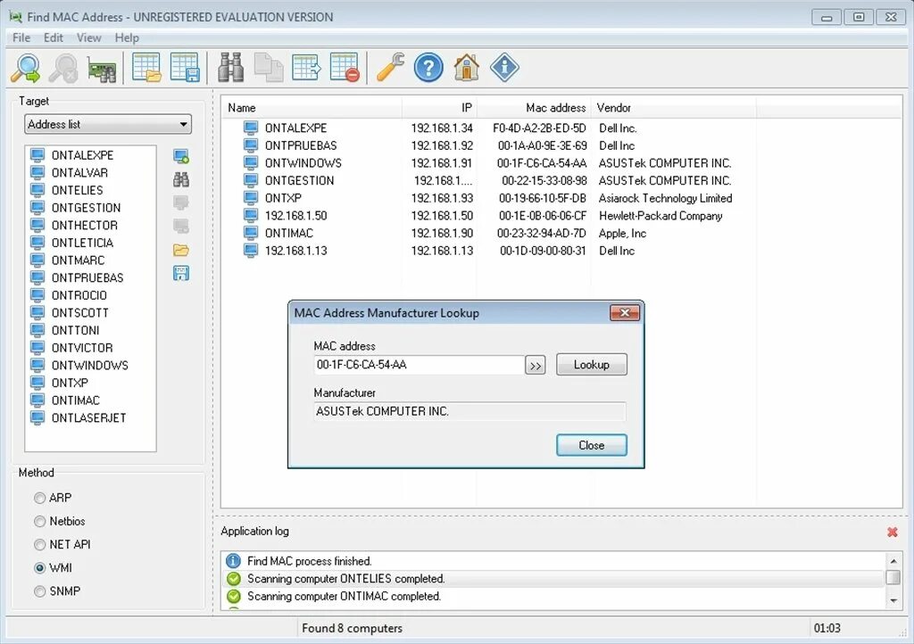Click Asiarock Technology Limited vendor cell
The height and width of the screenshot is (644, 914).
click(x=665, y=198)
